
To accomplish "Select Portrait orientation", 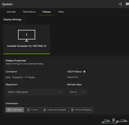I will [x=33, y=110].
